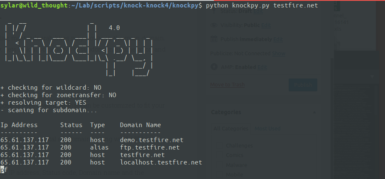The width and height of the screenshot is (385, 179).
Task: Click the 'python knockpy.py testfire.net' command text
Action: (x=262, y=5)
